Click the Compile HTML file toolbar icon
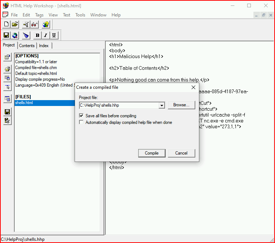Screen dimensions: 275x243 pos(26,24)
